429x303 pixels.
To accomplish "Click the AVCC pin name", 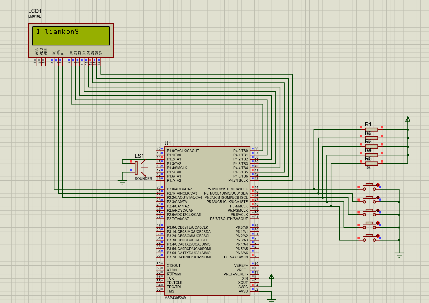I will (243, 287).
